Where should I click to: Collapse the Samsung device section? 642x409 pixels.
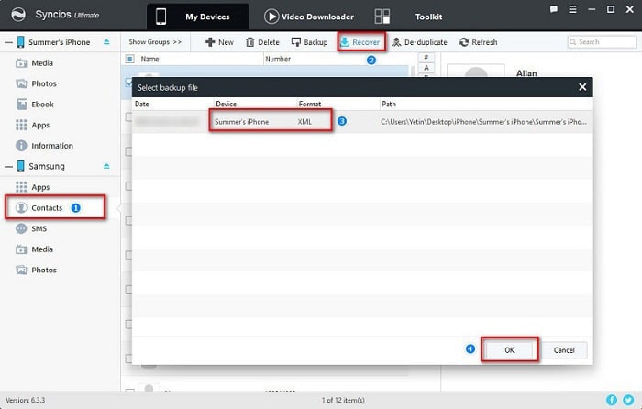106,166
